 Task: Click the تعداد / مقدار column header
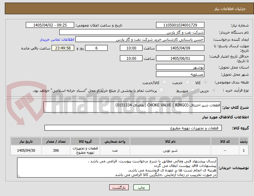pyautogui.click(x=56, y=141)
